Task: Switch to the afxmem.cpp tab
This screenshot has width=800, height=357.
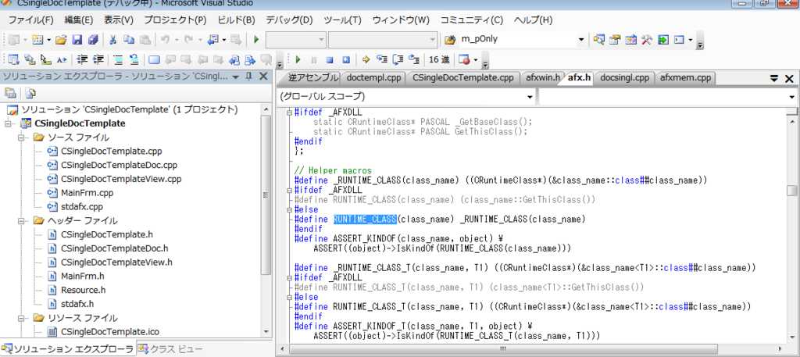Action: click(685, 78)
